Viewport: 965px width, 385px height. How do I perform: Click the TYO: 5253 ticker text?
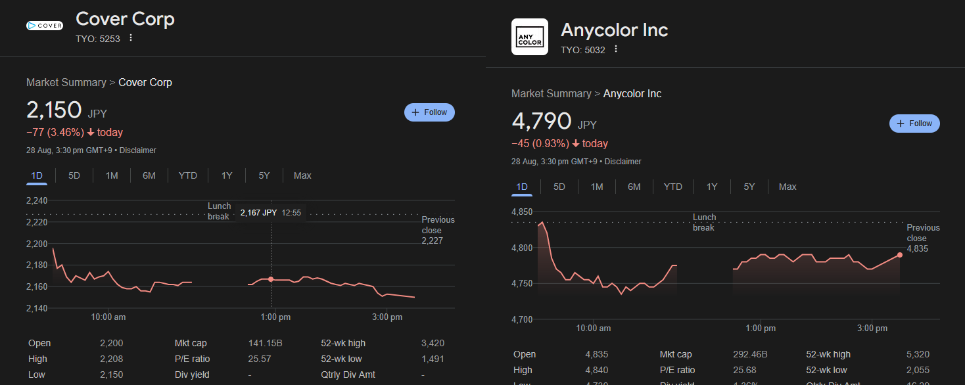98,39
